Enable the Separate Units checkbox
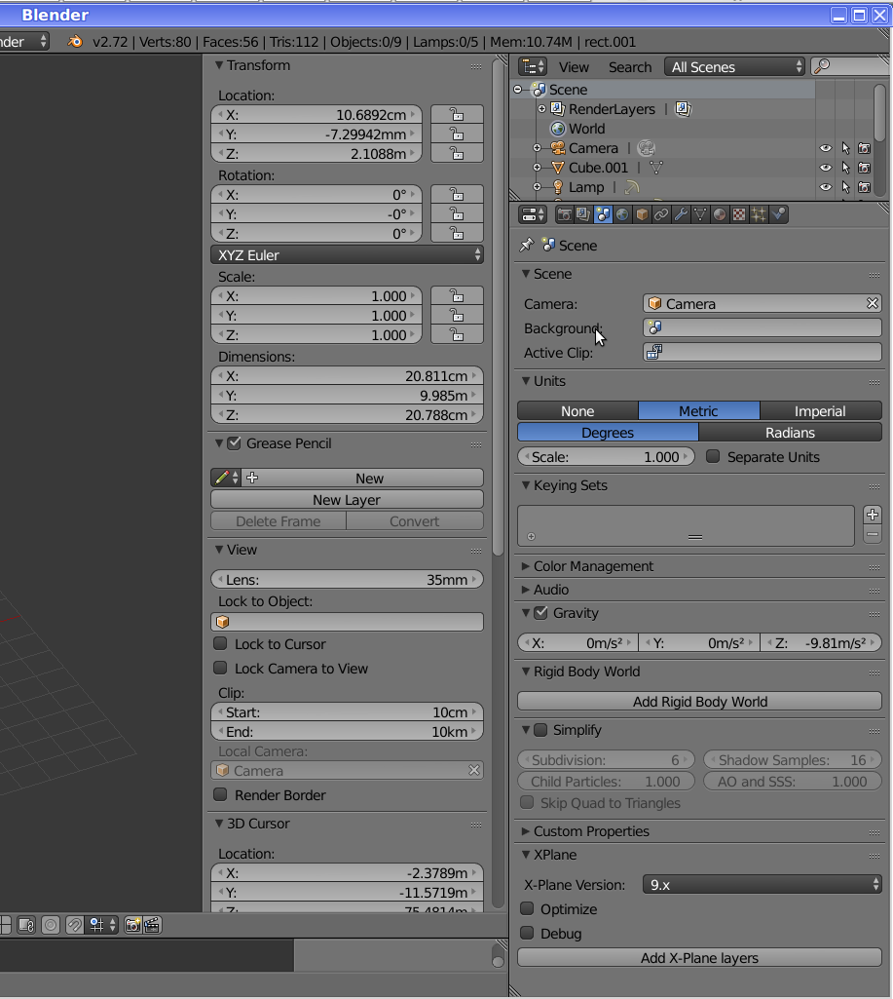Image resolution: width=893 pixels, height=999 pixels. click(713, 457)
